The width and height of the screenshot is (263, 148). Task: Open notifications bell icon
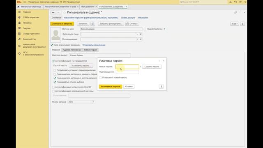(231, 2)
